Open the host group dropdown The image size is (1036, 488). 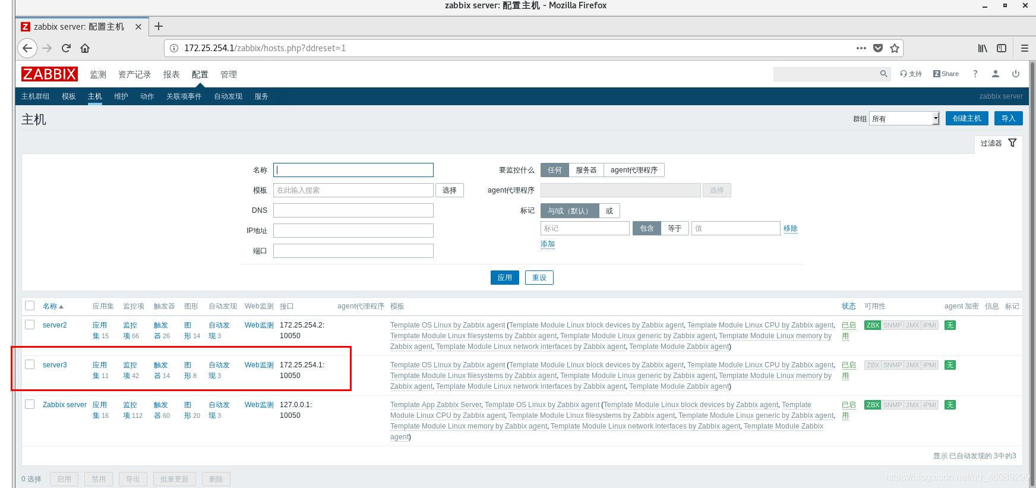(904, 118)
